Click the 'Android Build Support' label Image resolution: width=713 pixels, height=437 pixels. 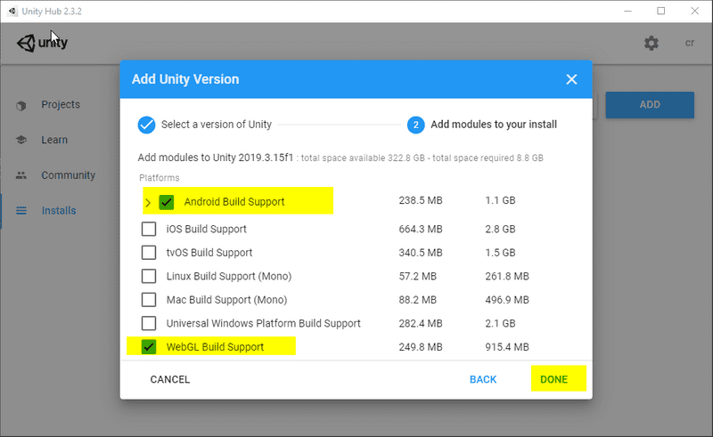click(234, 202)
